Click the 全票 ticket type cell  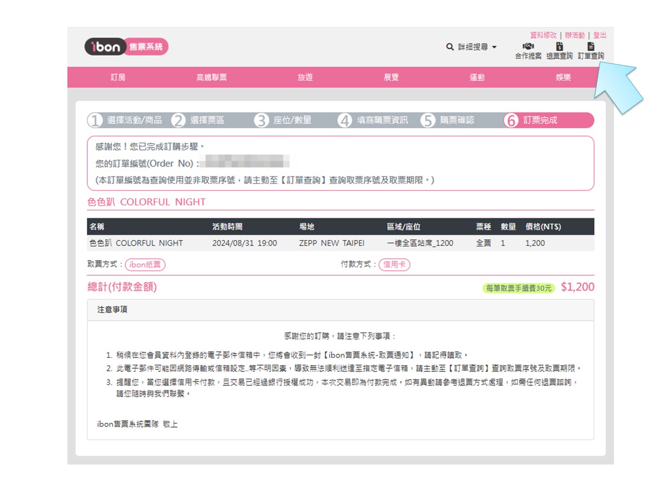tap(484, 243)
